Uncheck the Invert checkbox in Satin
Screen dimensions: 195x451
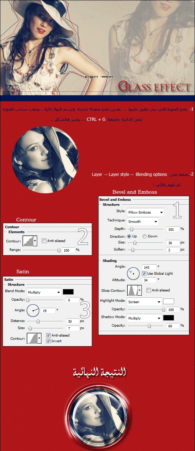pos(49,341)
